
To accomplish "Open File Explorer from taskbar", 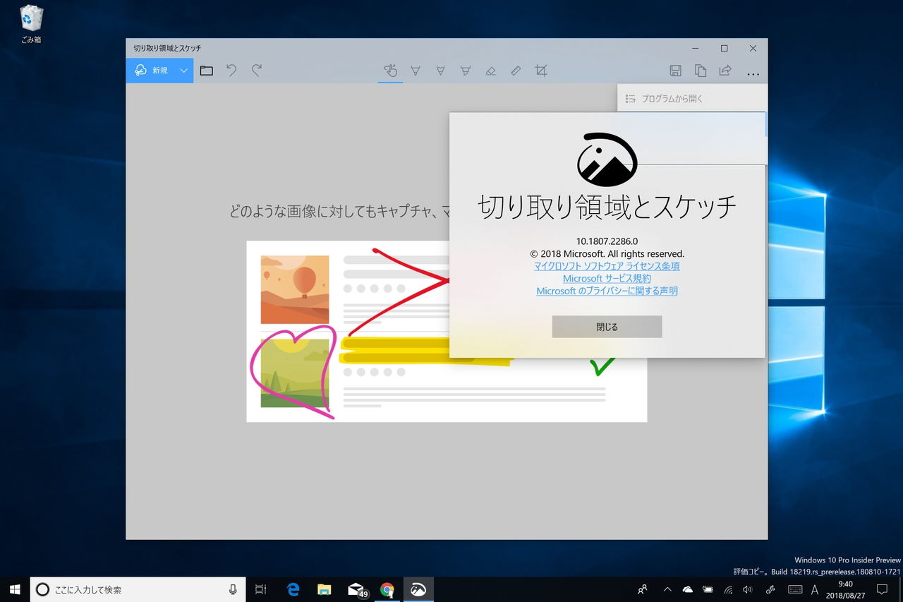I will coord(324,589).
